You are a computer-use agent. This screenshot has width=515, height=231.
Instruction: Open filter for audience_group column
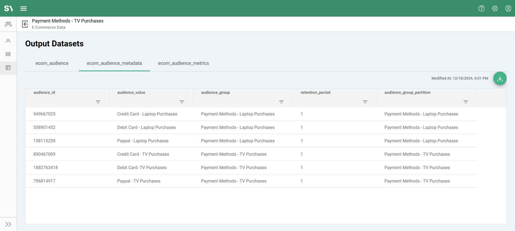[x=281, y=102]
